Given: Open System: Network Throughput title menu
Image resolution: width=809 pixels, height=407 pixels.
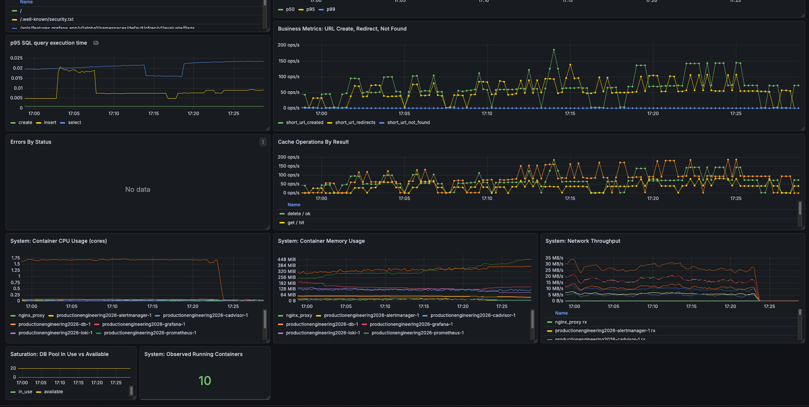Looking at the screenshot, I should pos(582,241).
